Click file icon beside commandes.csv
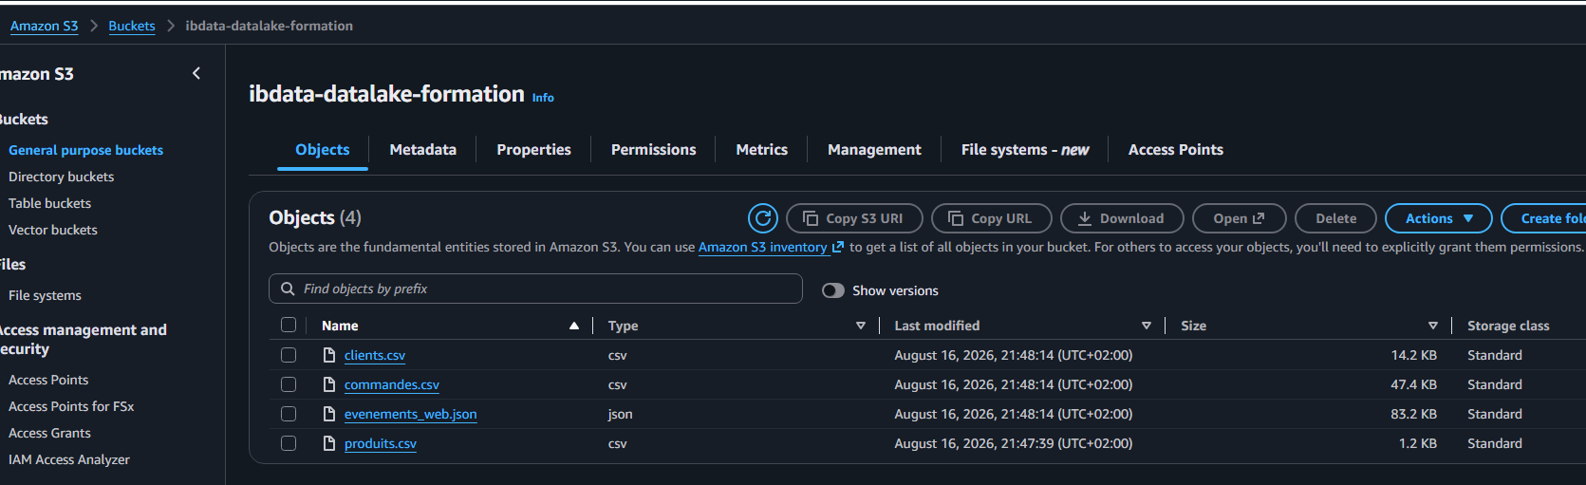Image resolution: width=1586 pixels, height=485 pixels. (329, 384)
